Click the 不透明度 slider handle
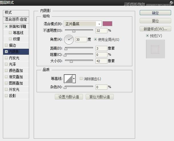 click(74, 31)
